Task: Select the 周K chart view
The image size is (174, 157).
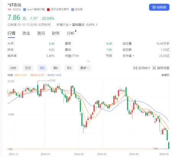Action: pos(56,68)
